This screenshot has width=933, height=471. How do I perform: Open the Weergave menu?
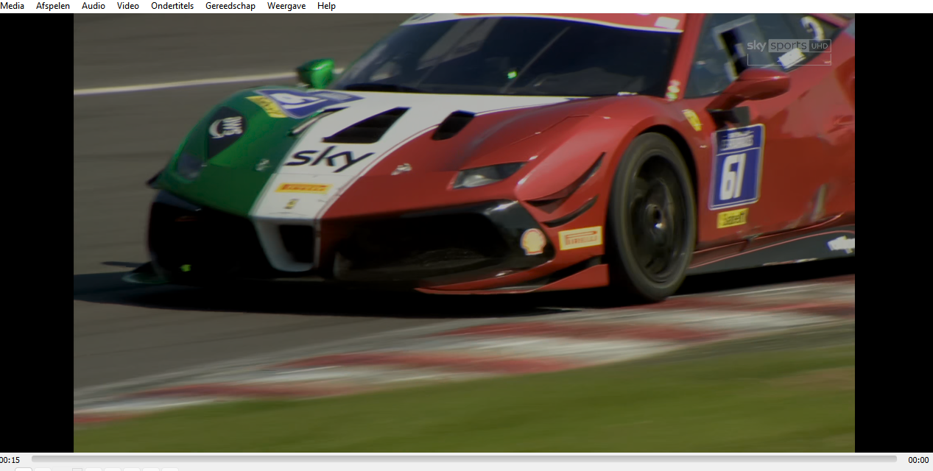286,6
